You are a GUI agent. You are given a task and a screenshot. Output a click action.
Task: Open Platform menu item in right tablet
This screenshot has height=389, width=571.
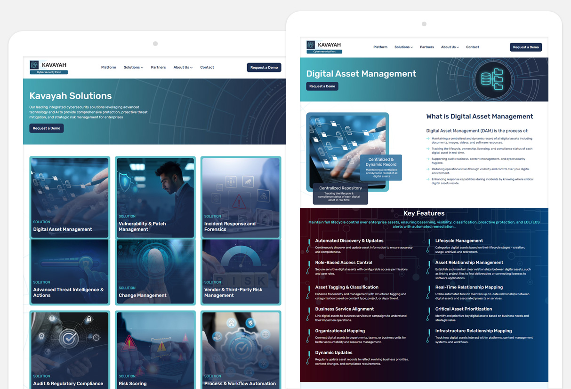[x=380, y=47]
